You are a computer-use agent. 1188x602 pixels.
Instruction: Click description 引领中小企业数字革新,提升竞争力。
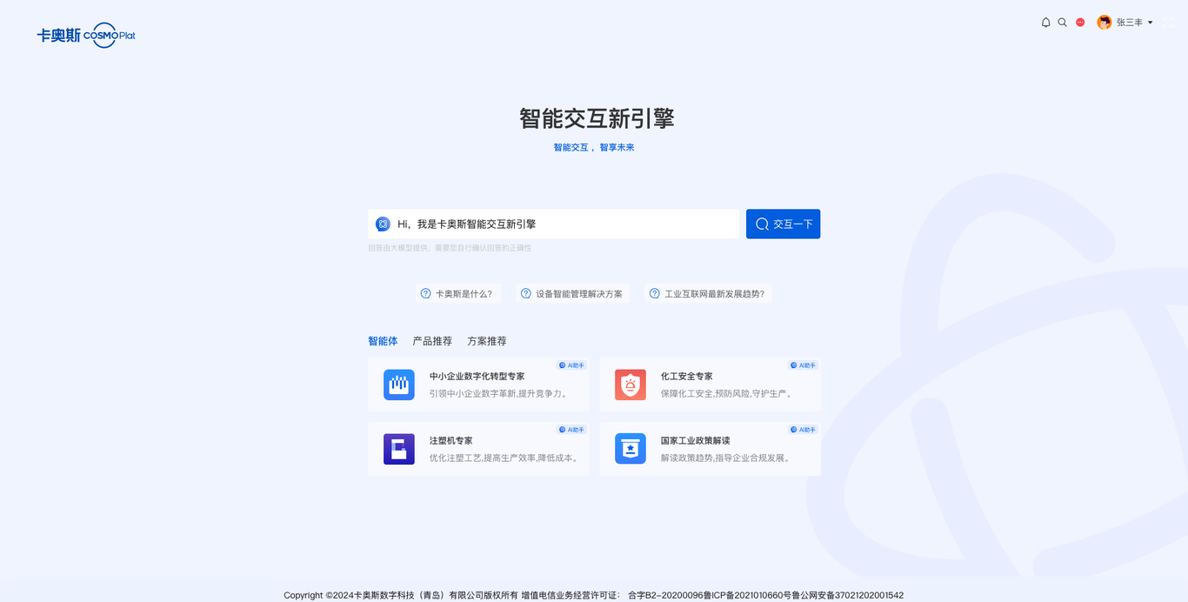pos(500,394)
